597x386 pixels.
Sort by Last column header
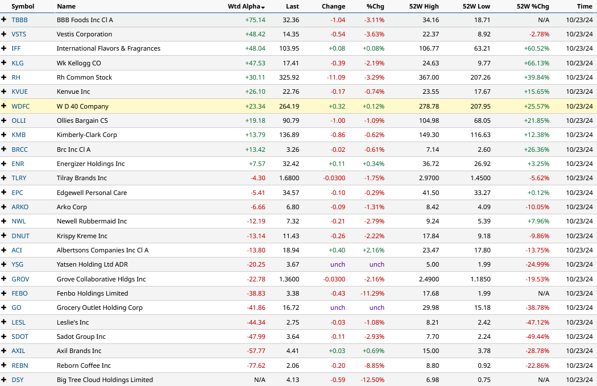click(292, 6)
